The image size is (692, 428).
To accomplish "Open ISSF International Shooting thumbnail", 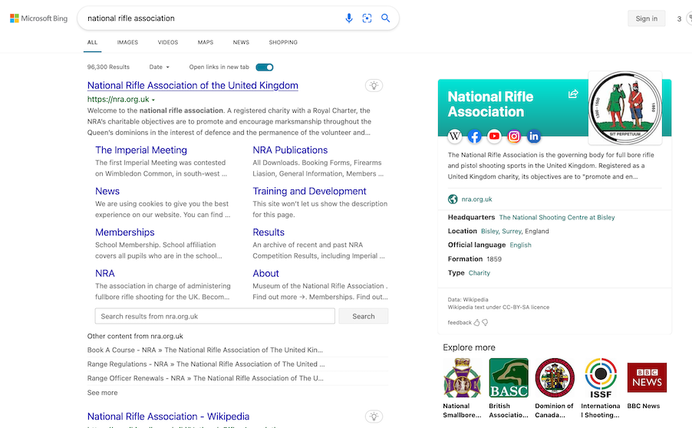I will pyautogui.click(x=601, y=378).
